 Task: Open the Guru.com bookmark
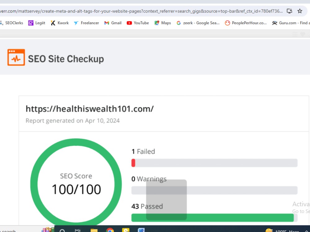(x=291, y=23)
